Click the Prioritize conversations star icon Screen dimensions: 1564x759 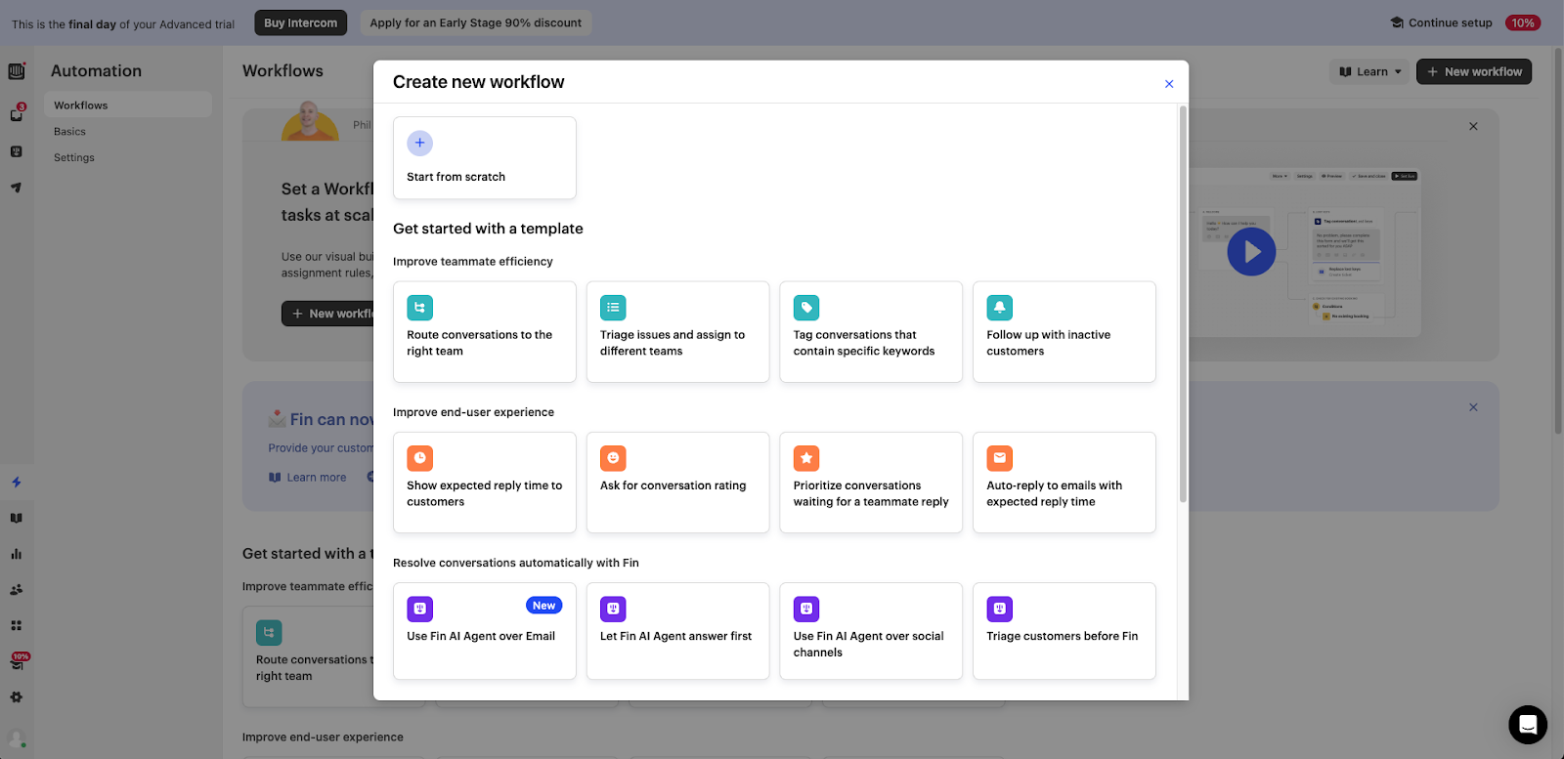click(x=806, y=458)
